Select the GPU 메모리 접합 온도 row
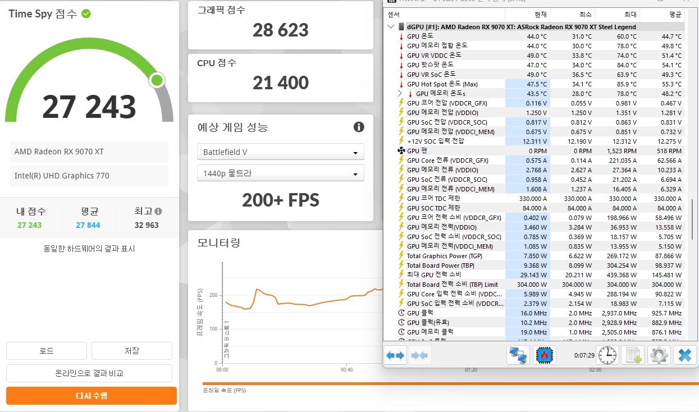 534,46
